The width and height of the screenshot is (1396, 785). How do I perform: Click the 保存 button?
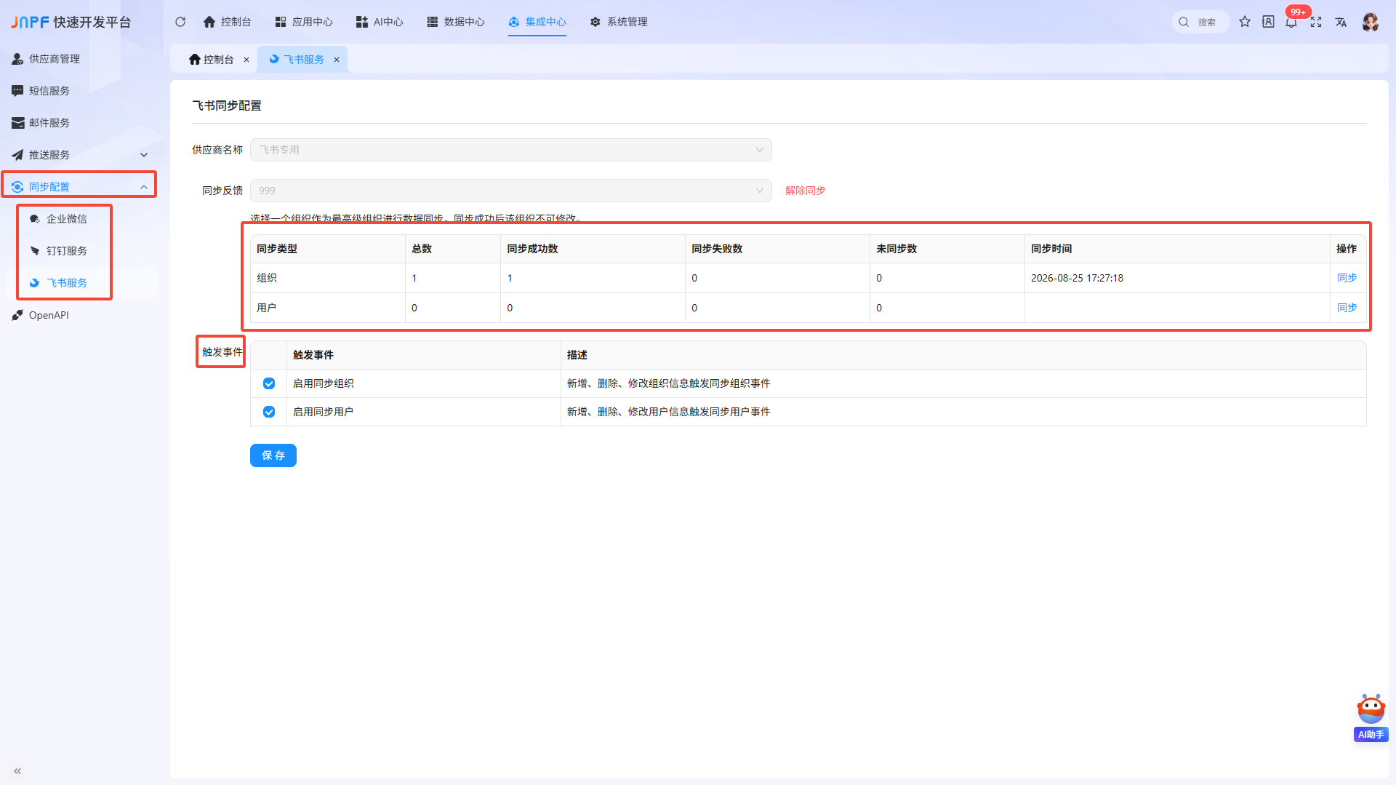(273, 455)
